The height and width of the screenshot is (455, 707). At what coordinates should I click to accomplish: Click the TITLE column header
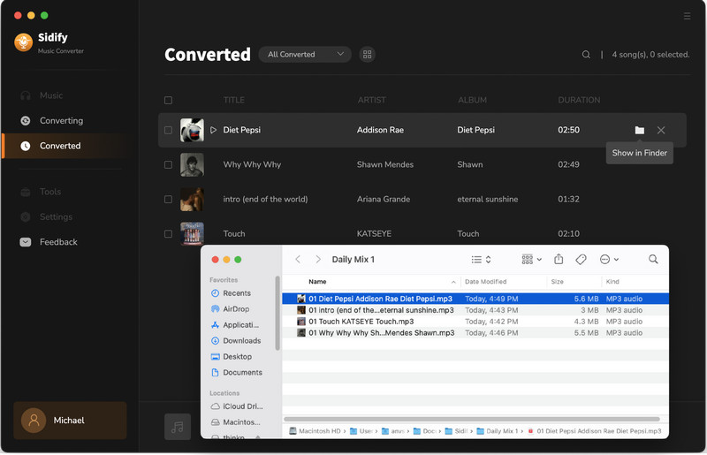click(234, 100)
